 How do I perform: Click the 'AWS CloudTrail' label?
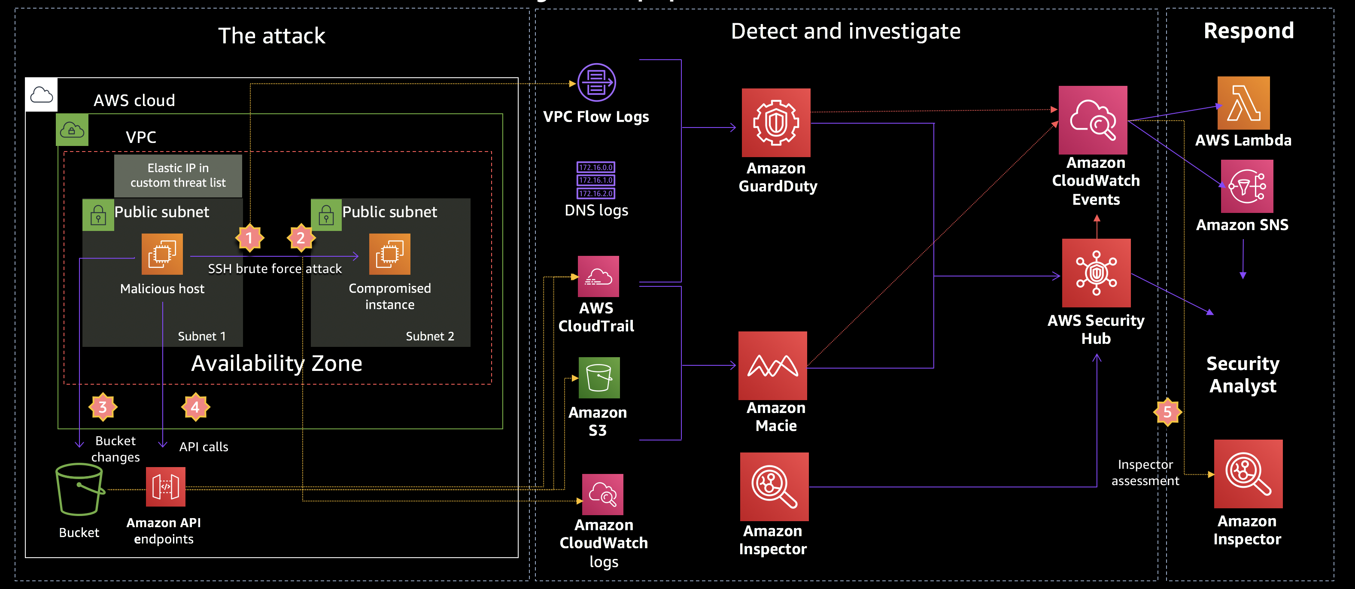pyautogui.click(x=596, y=317)
